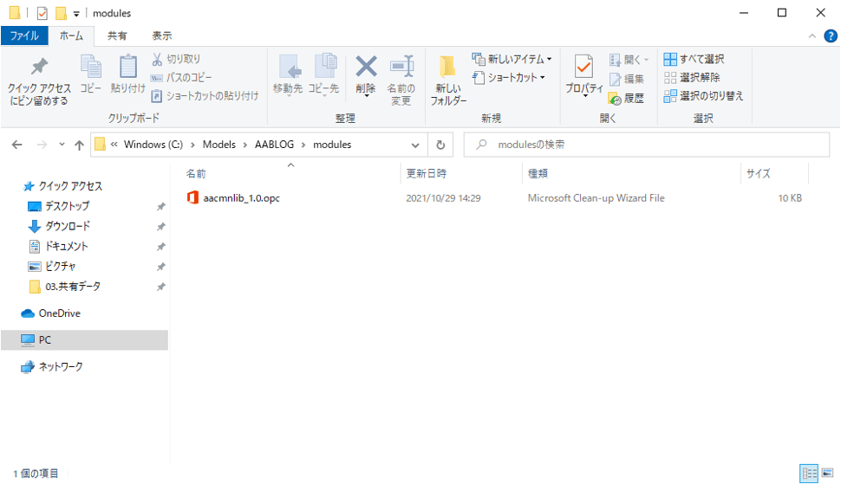Image resolution: width=841 pixels, height=484 pixels.
Task: Click the modules search box
Action: [x=646, y=145]
